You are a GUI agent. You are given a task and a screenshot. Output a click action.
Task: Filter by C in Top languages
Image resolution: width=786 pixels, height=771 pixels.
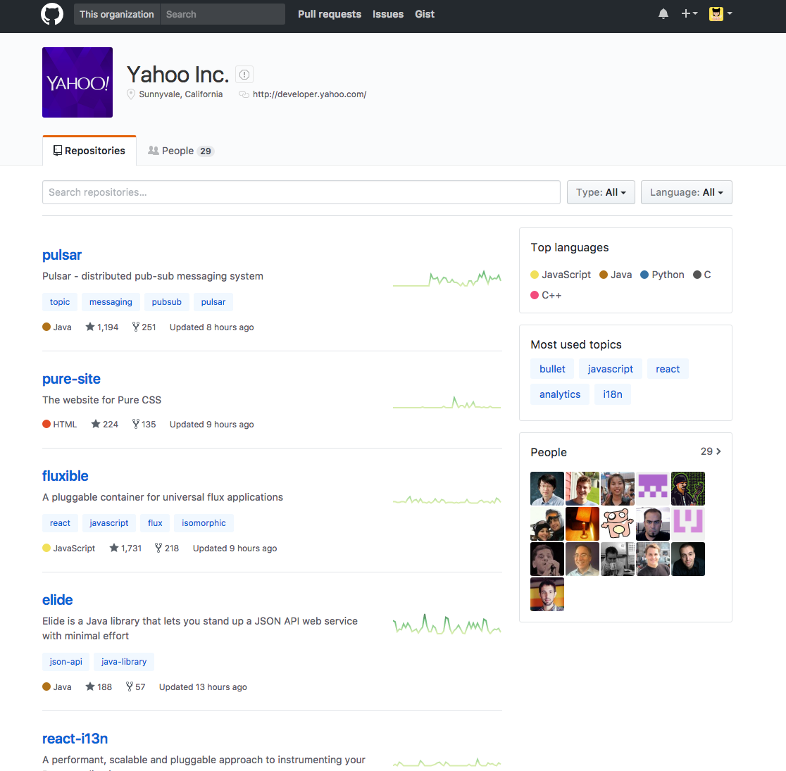pos(701,275)
